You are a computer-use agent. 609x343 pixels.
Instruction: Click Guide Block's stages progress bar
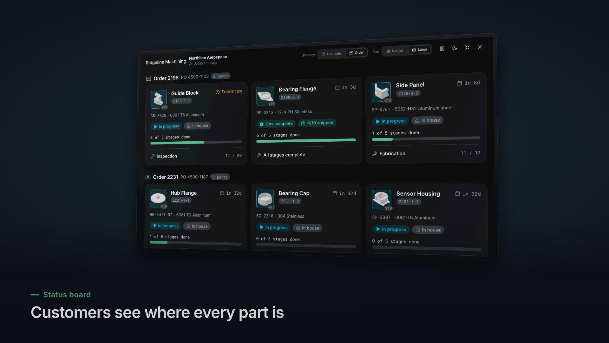click(196, 142)
